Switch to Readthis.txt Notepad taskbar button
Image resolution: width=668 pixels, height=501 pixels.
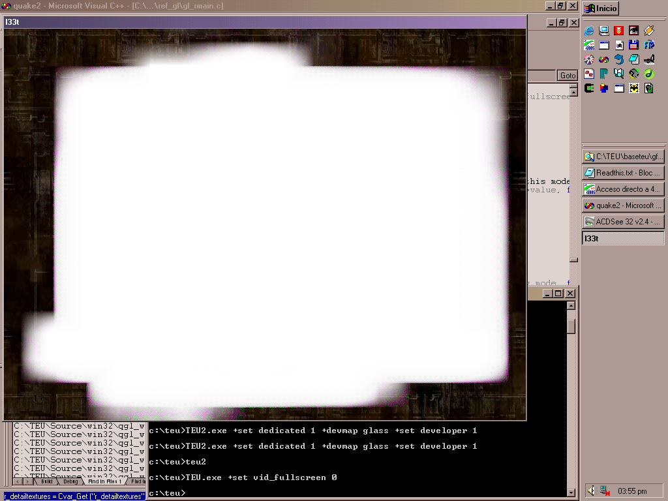pyautogui.click(x=623, y=173)
